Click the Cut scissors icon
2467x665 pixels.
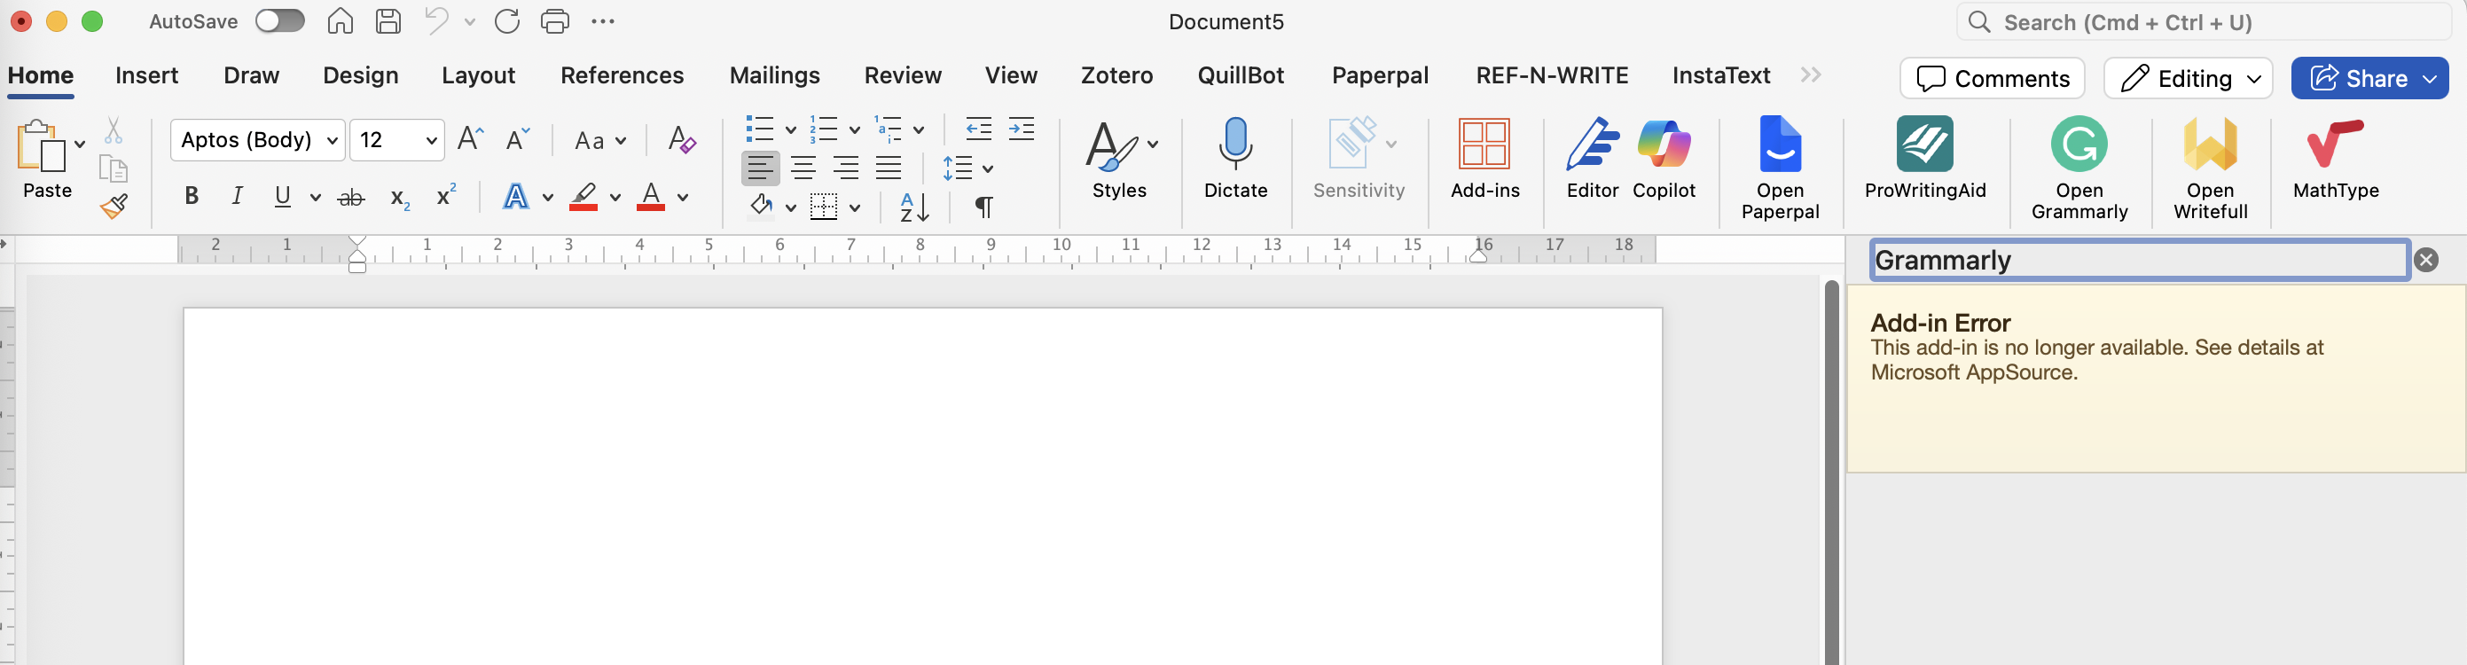(x=113, y=130)
